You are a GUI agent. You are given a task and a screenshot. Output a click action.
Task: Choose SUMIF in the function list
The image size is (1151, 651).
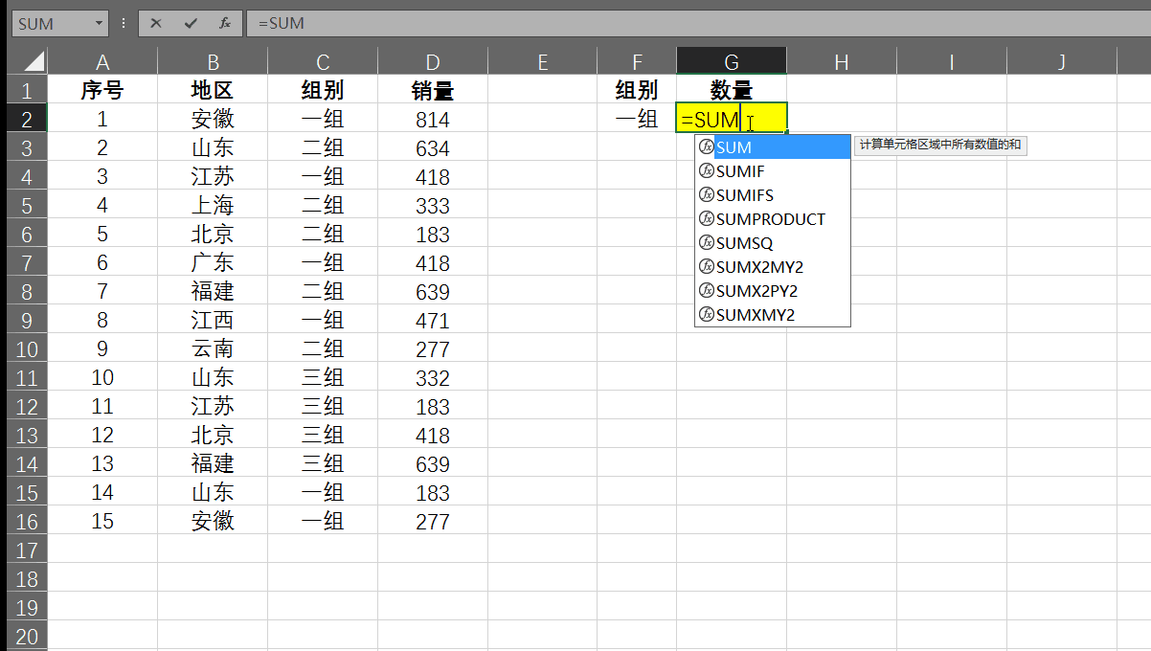[x=773, y=171]
